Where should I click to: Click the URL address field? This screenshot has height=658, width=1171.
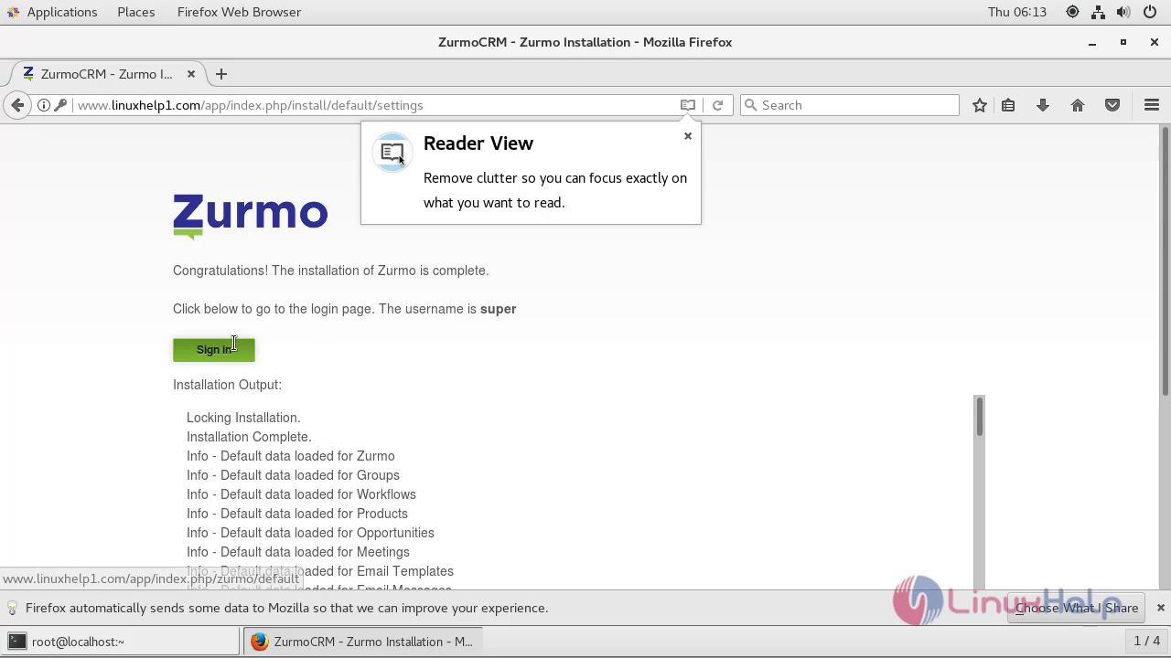[375, 105]
